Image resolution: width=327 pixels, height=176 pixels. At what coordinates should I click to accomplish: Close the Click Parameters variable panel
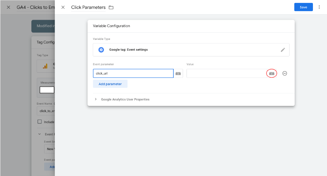63,7
